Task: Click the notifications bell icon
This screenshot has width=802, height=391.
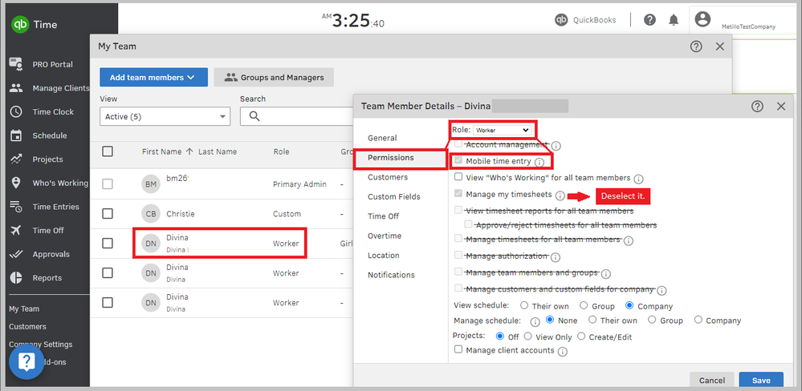Action: pos(673,20)
